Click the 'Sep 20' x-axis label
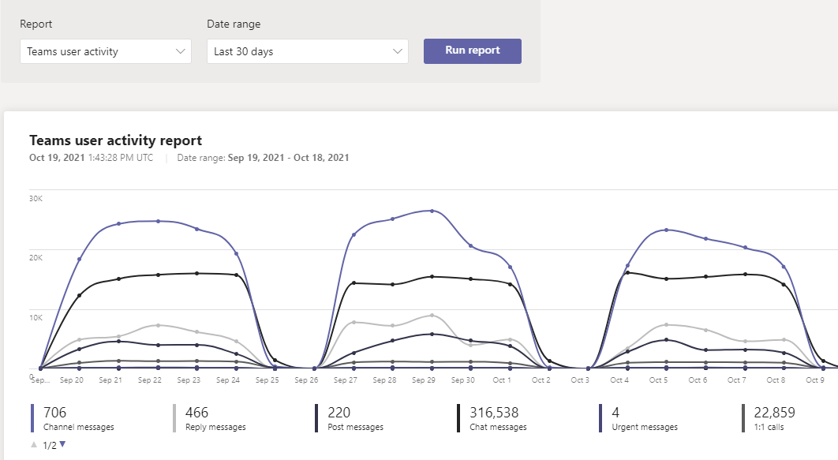 [72, 380]
